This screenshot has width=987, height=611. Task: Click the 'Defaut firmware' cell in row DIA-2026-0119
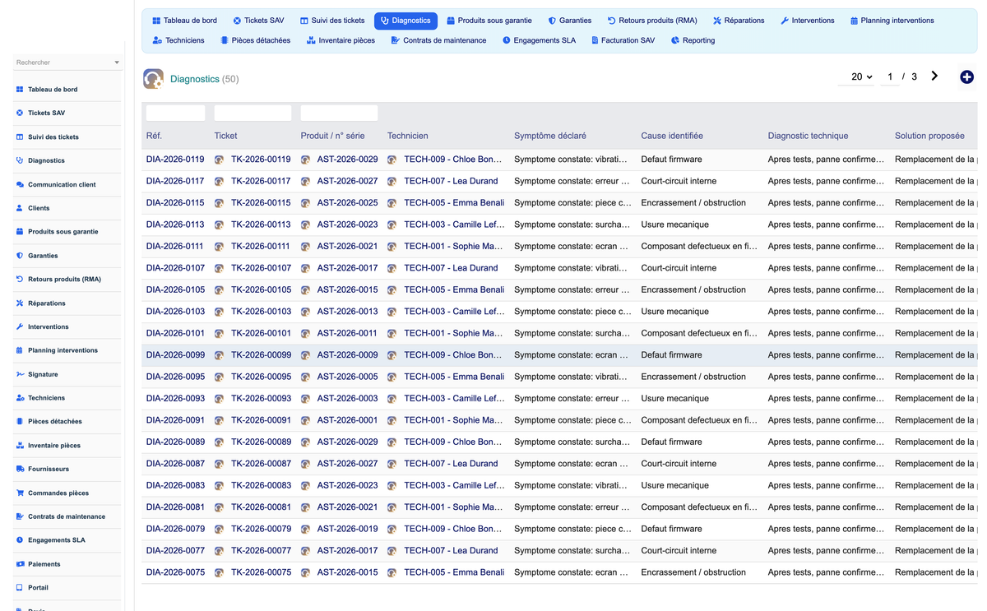pos(671,160)
